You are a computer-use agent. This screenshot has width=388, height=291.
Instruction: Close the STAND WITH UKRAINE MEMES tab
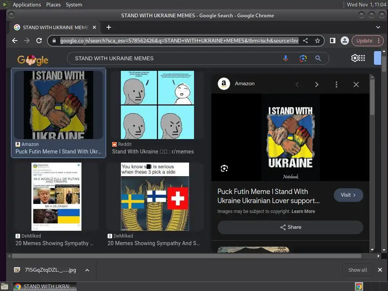(94, 27)
